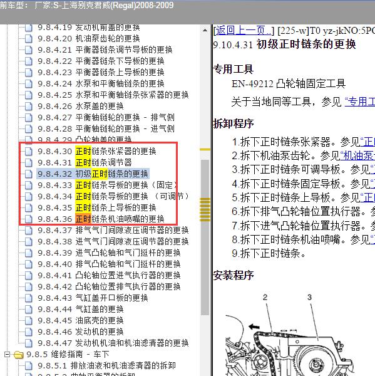Open the link in step 5 拆下正时链条上导板

click(367, 198)
